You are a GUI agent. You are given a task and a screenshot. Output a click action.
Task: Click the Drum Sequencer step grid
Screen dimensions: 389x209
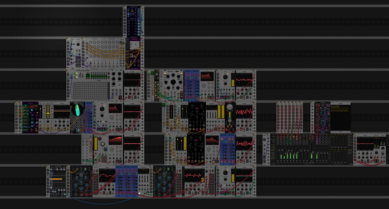[x=91, y=90]
